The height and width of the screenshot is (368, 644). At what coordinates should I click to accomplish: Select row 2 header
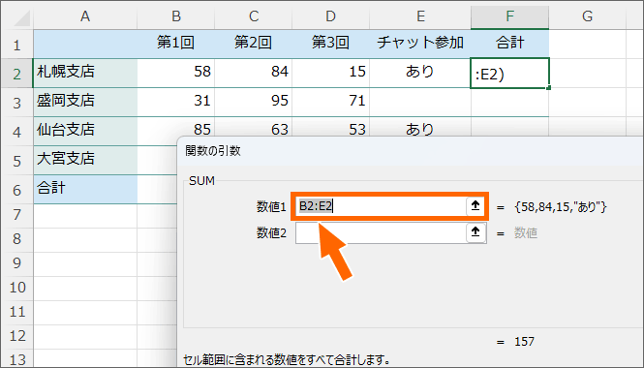[16, 73]
